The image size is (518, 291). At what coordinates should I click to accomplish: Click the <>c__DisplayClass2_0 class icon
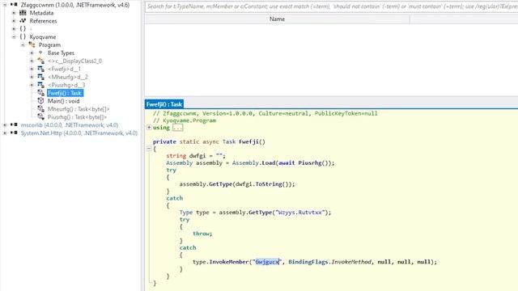click(x=40, y=61)
